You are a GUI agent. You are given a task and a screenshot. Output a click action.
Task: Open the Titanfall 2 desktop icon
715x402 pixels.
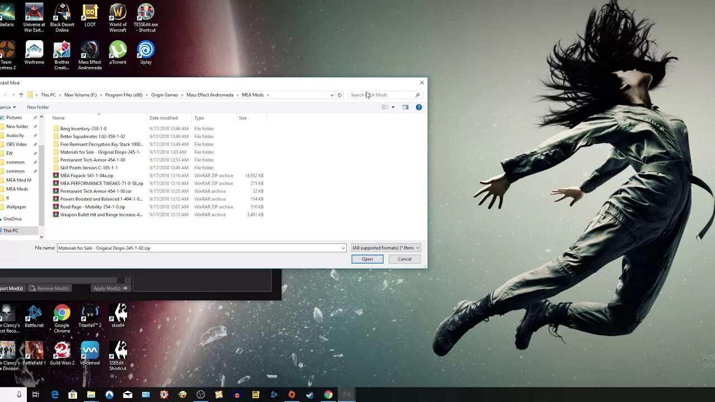pos(90,316)
